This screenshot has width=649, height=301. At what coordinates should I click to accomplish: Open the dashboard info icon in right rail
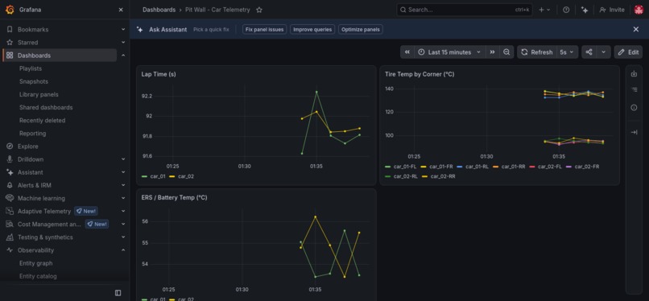point(634,108)
